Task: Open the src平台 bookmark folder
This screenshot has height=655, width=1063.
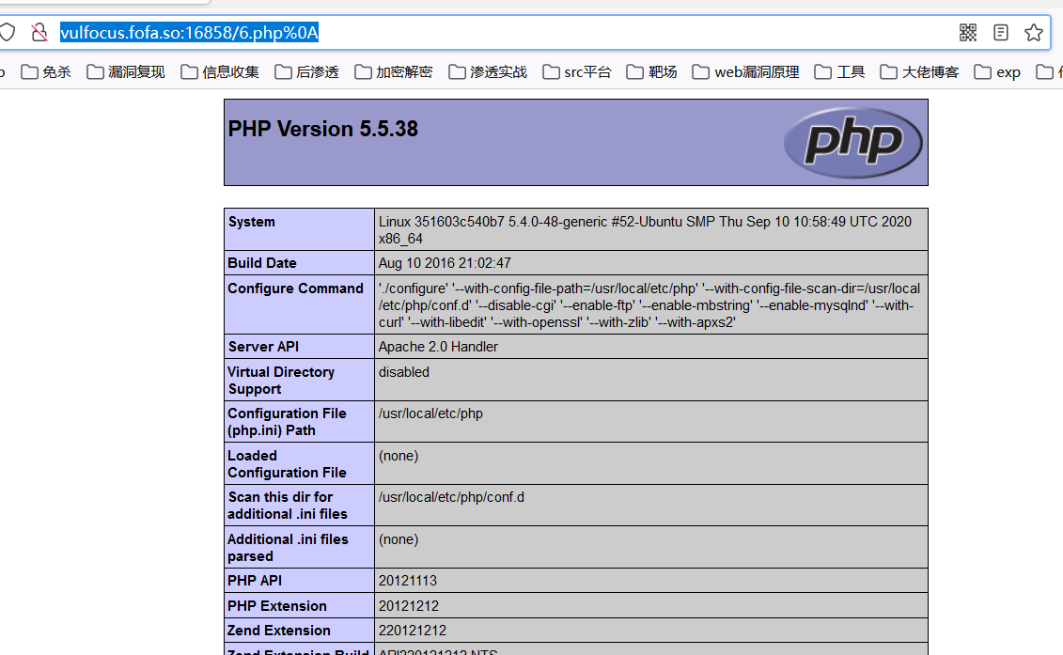Action: coord(577,71)
